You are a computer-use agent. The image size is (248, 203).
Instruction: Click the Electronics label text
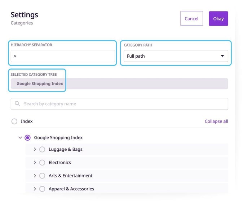(60, 163)
